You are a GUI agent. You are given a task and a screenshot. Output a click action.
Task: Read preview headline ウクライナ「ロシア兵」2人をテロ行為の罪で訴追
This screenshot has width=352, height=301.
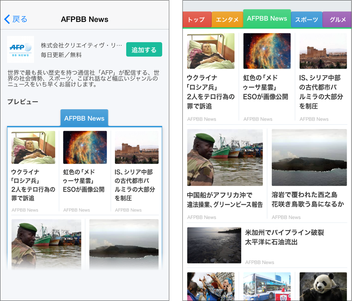[33, 185]
